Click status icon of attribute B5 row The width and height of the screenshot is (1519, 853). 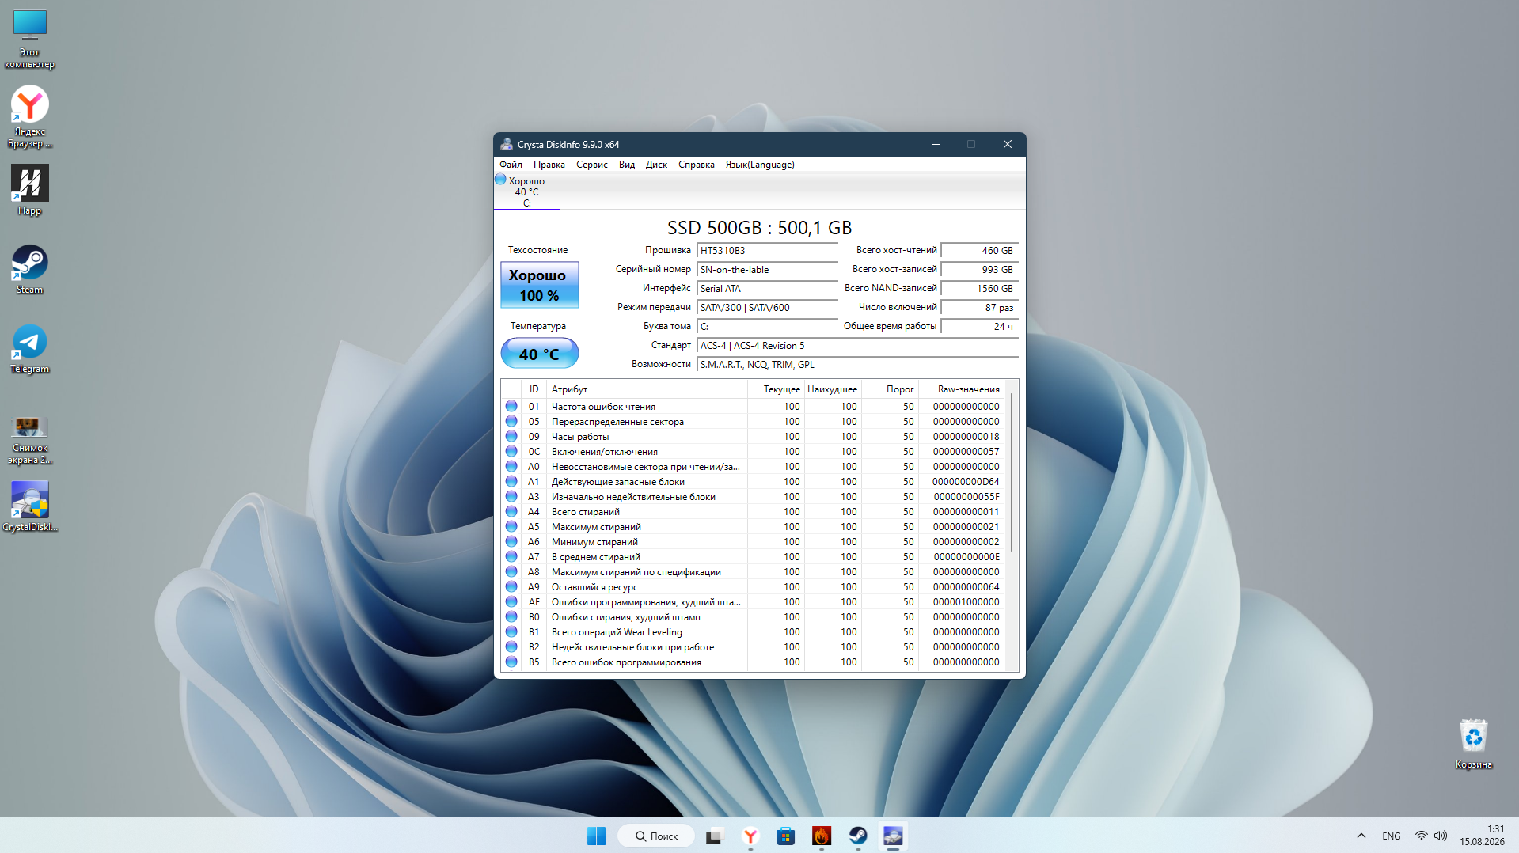tap(511, 662)
